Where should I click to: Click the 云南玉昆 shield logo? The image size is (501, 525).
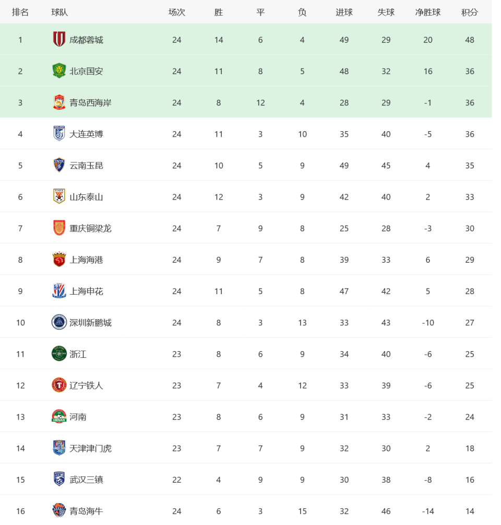(59, 165)
